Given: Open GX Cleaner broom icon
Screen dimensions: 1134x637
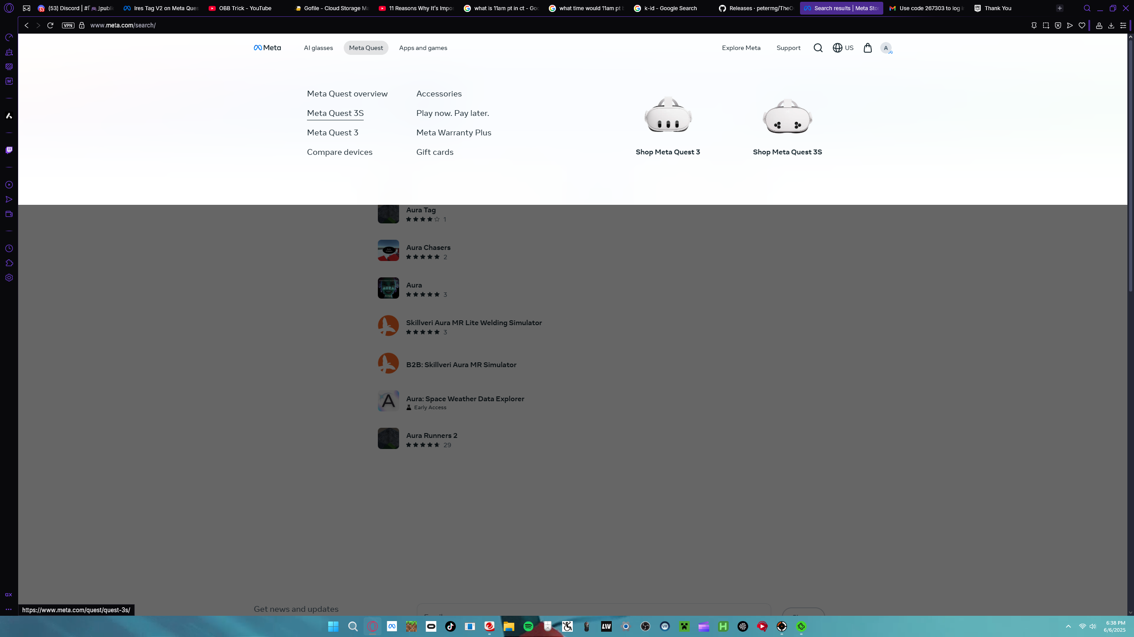Looking at the screenshot, I should click(x=9, y=52).
